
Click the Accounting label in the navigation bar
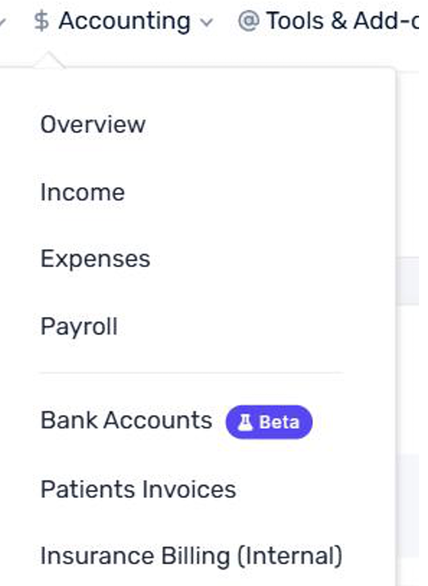124,21
